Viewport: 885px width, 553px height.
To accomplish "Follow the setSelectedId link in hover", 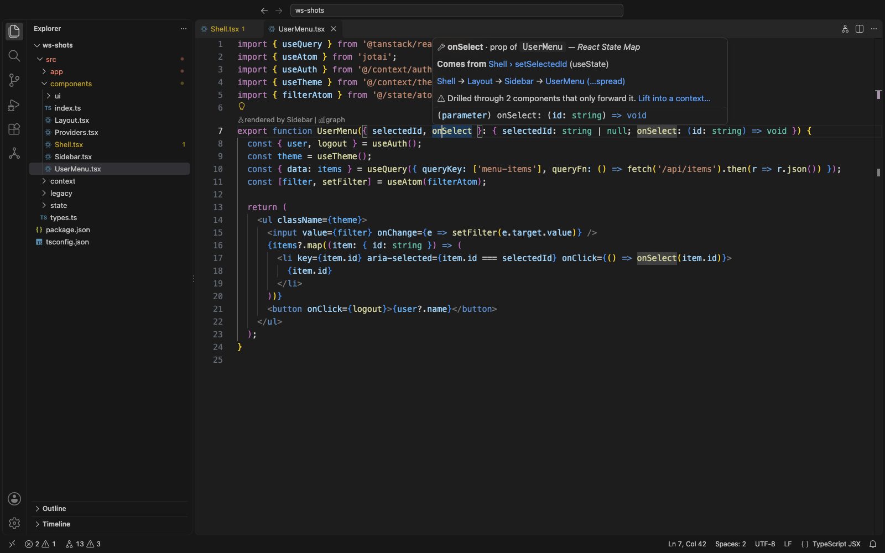I will [x=541, y=64].
